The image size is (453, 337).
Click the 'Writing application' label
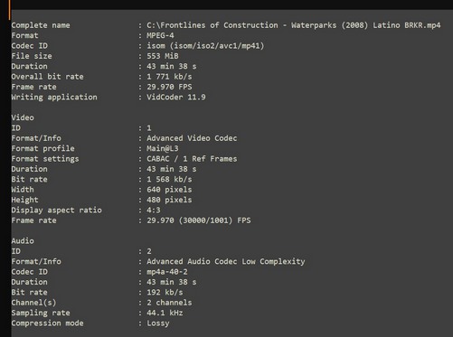[54, 97]
